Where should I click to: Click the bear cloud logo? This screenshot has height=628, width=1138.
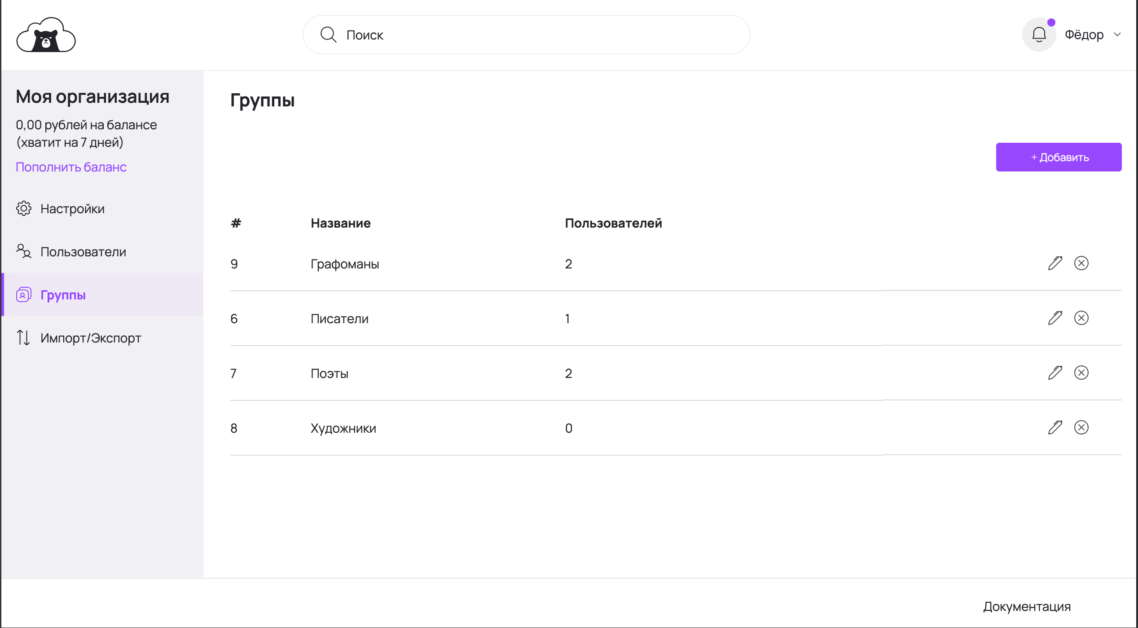[x=46, y=35]
